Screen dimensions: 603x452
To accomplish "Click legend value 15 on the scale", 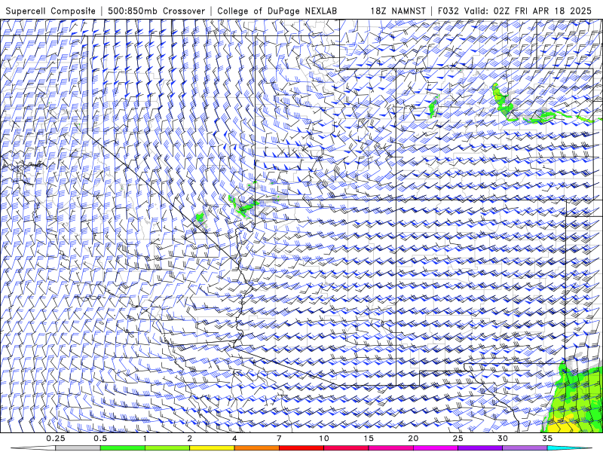I will tap(369, 438).
